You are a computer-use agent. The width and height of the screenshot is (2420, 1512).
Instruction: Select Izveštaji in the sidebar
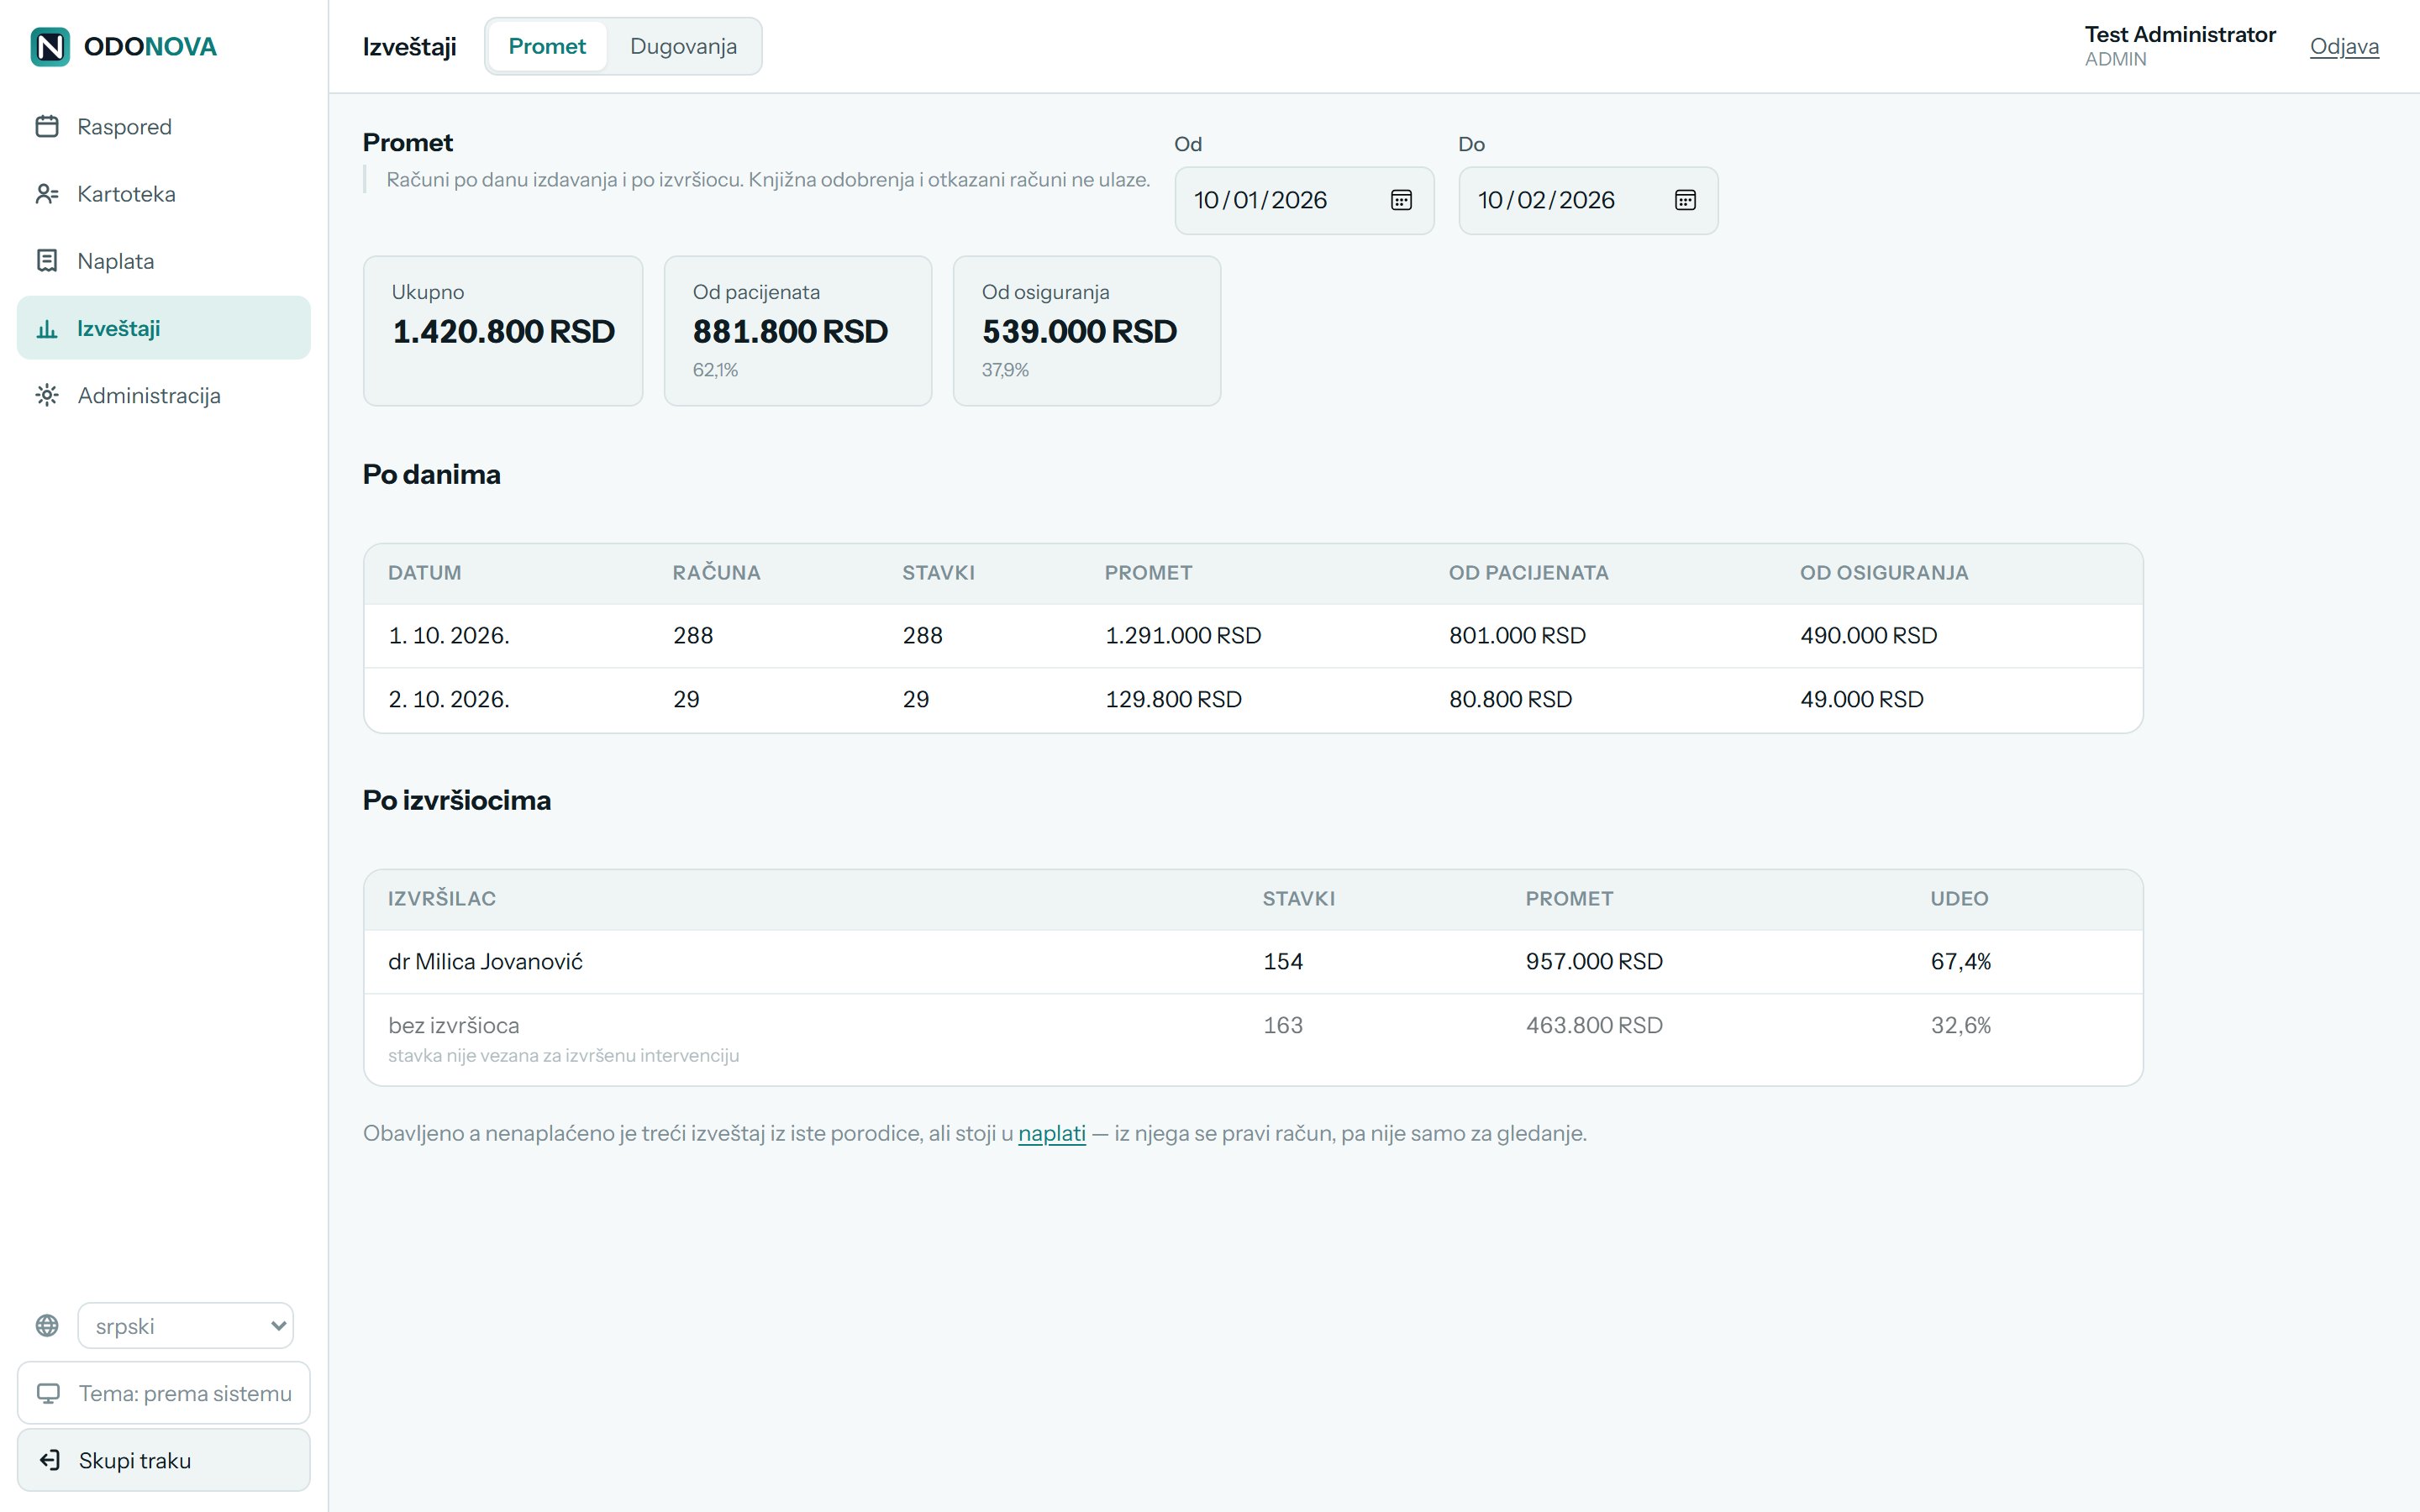pyautogui.click(x=164, y=328)
